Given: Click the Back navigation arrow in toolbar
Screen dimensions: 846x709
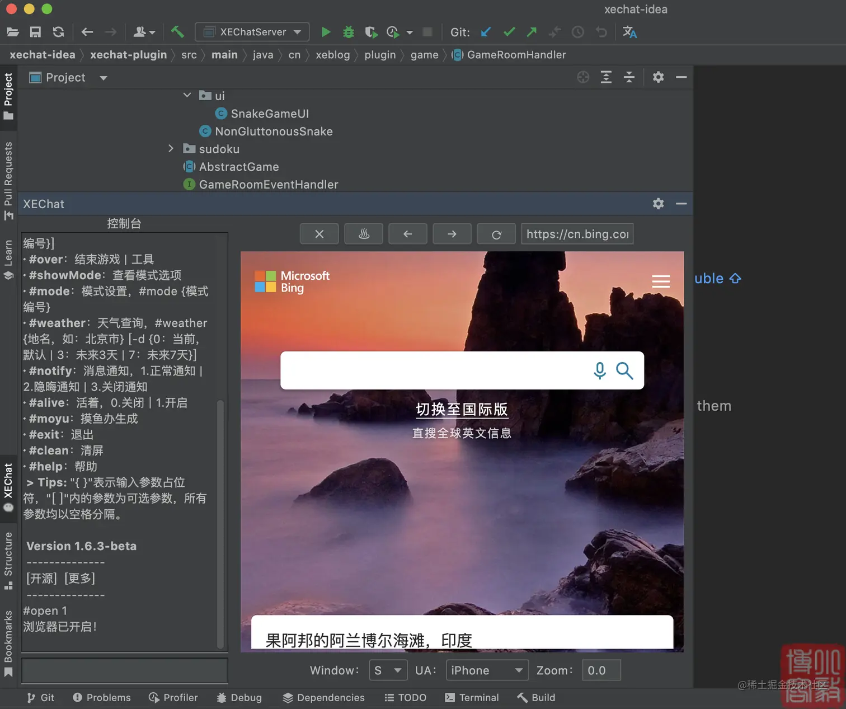Looking at the screenshot, I should (x=87, y=32).
